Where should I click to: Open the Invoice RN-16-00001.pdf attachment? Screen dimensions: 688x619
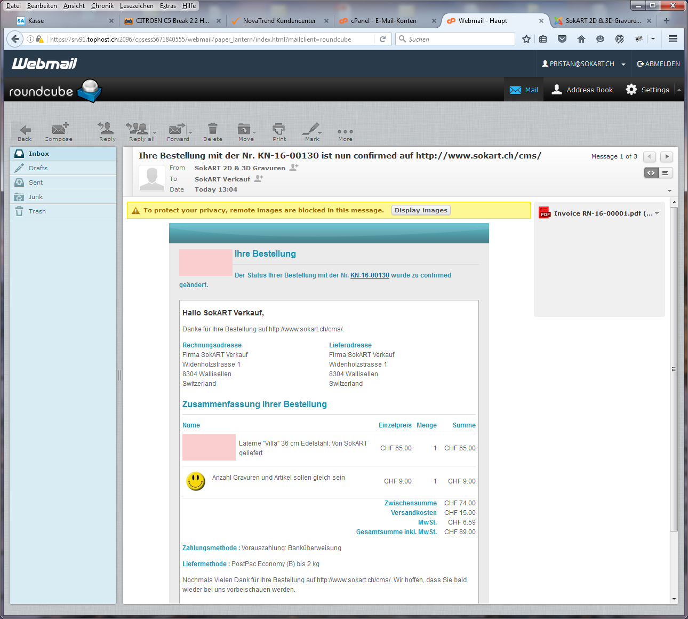[603, 213]
